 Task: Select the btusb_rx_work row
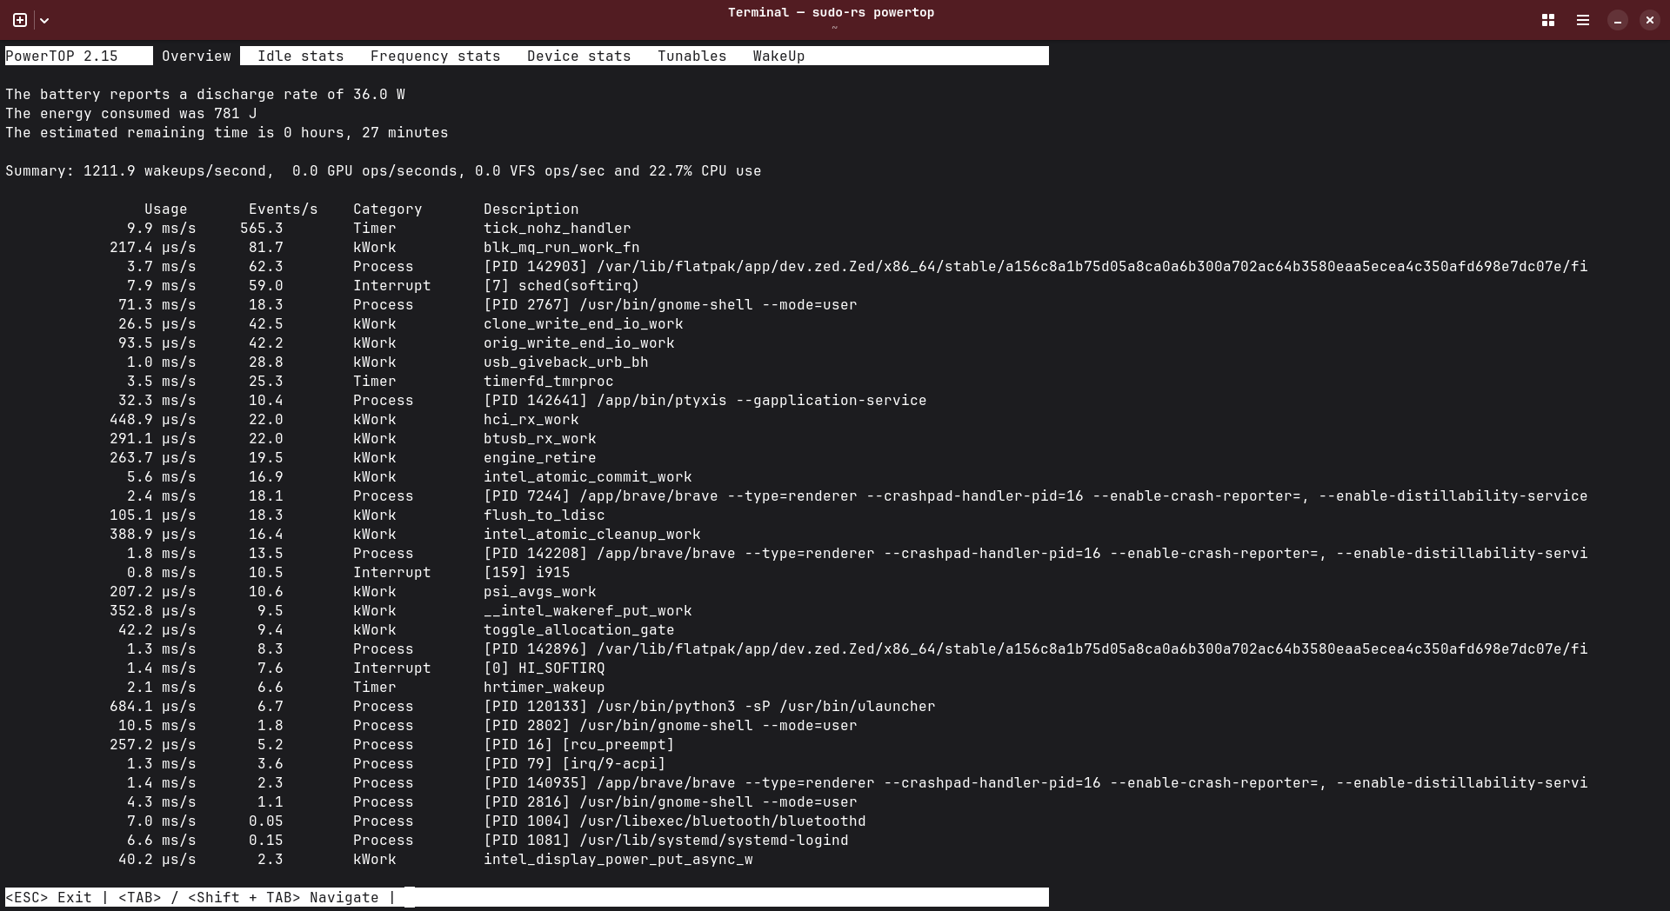353,438
